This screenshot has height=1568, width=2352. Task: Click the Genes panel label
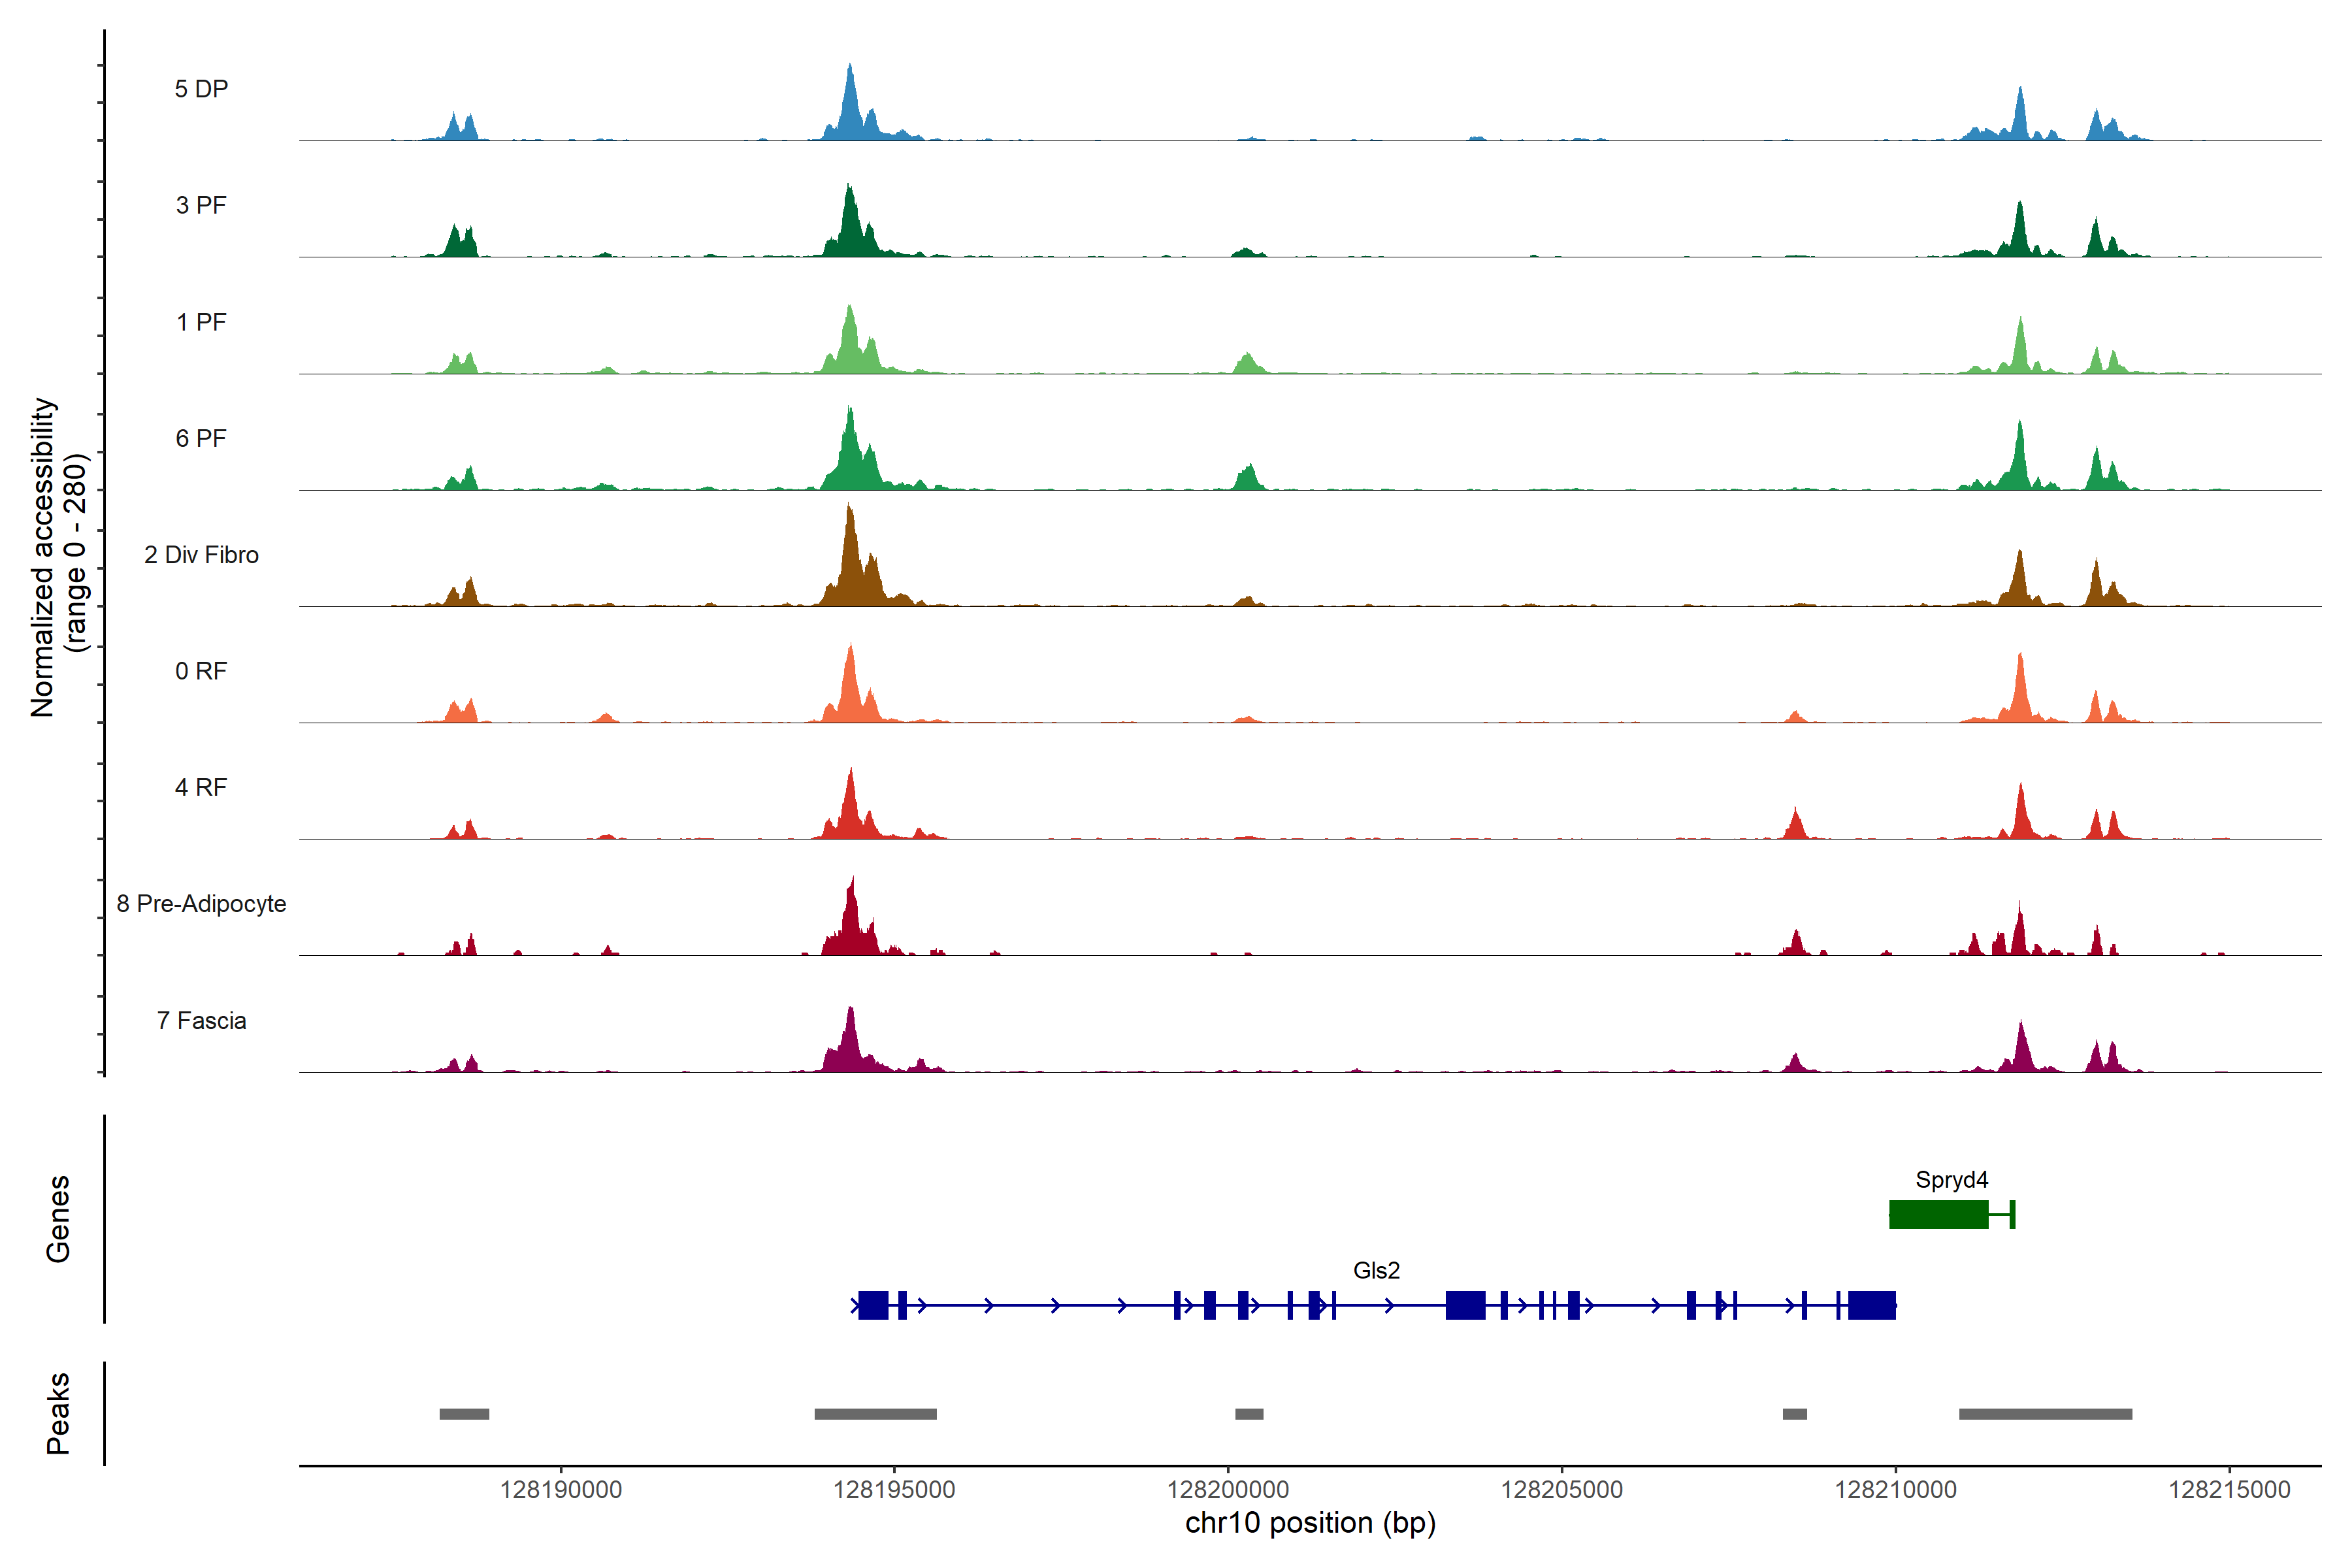pos(58,1219)
